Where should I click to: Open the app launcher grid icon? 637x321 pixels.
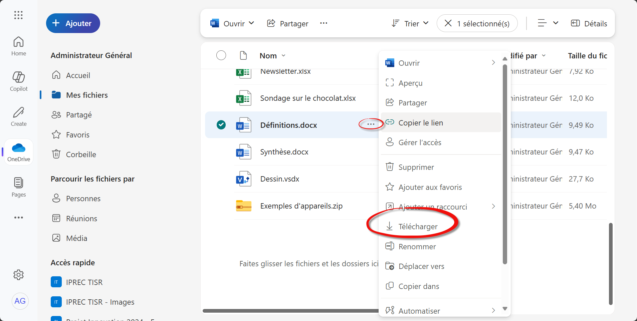pyautogui.click(x=18, y=15)
